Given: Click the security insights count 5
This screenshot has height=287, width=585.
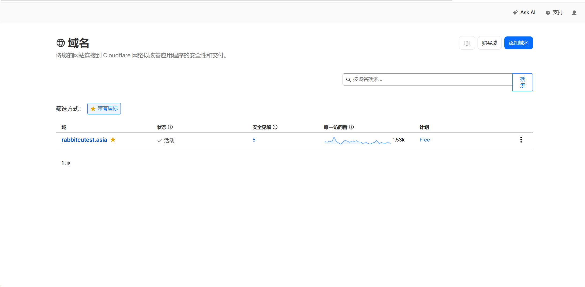Looking at the screenshot, I should pyautogui.click(x=254, y=140).
